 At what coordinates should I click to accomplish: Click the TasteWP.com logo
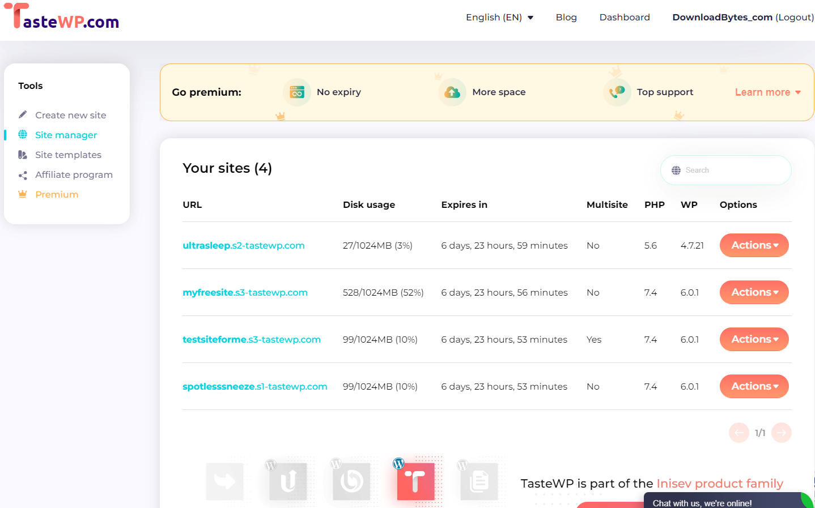(x=62, y=16)
